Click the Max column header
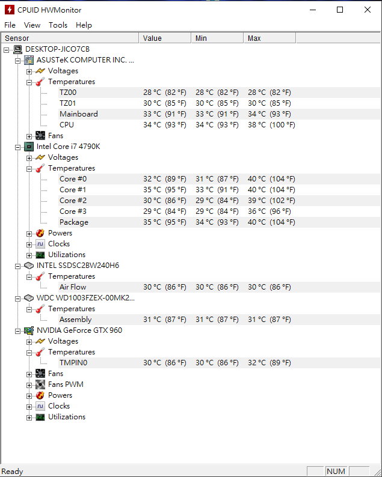The width and height of the screenshot is (382, 477). point(270,38)
